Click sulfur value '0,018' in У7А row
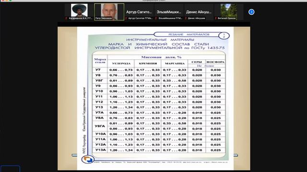The image size is (307, 172). pyautogui.click(x=197, y=113)
